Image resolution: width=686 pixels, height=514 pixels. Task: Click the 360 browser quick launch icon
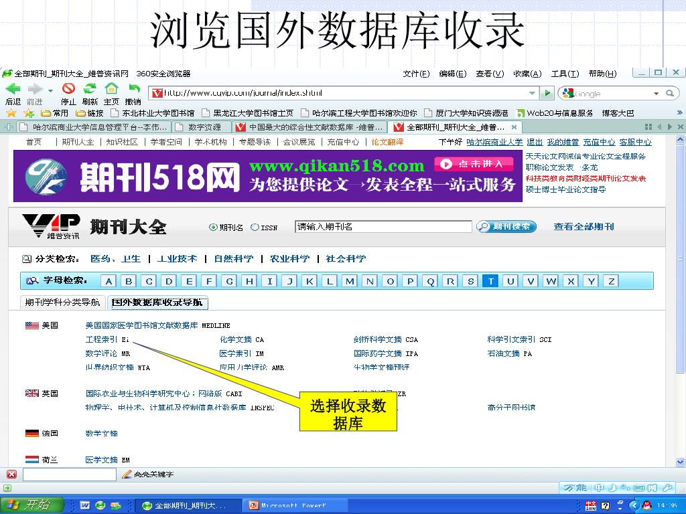click(x=100, y=506)
